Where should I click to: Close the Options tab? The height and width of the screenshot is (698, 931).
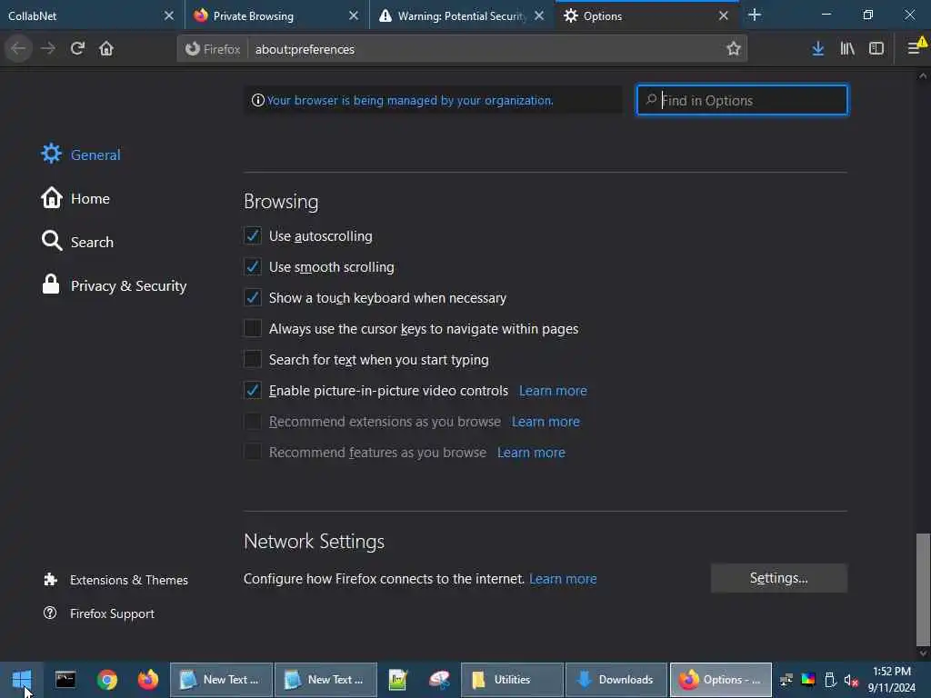pyautogui.click(x=723, y=15)
